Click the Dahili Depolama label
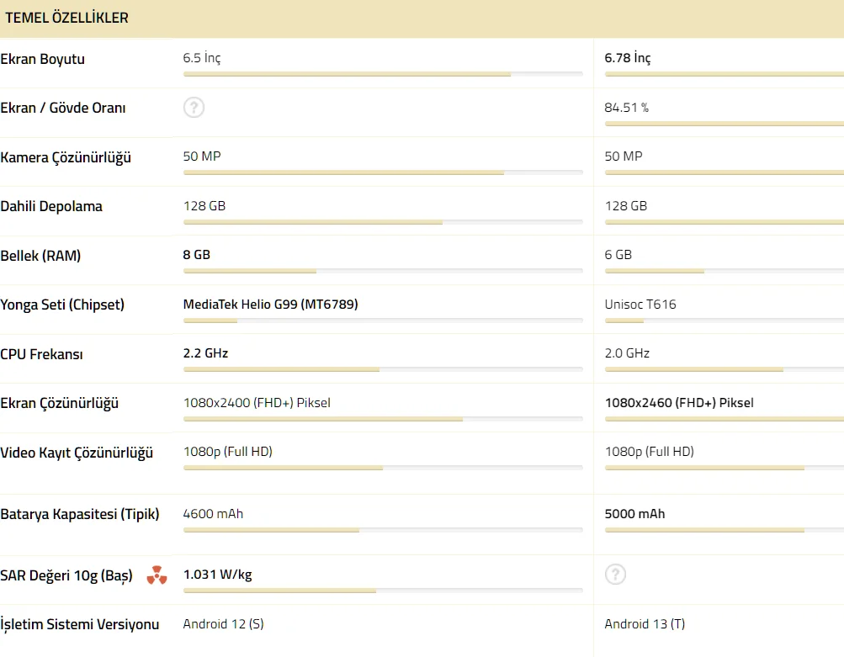 coord(51,206)
